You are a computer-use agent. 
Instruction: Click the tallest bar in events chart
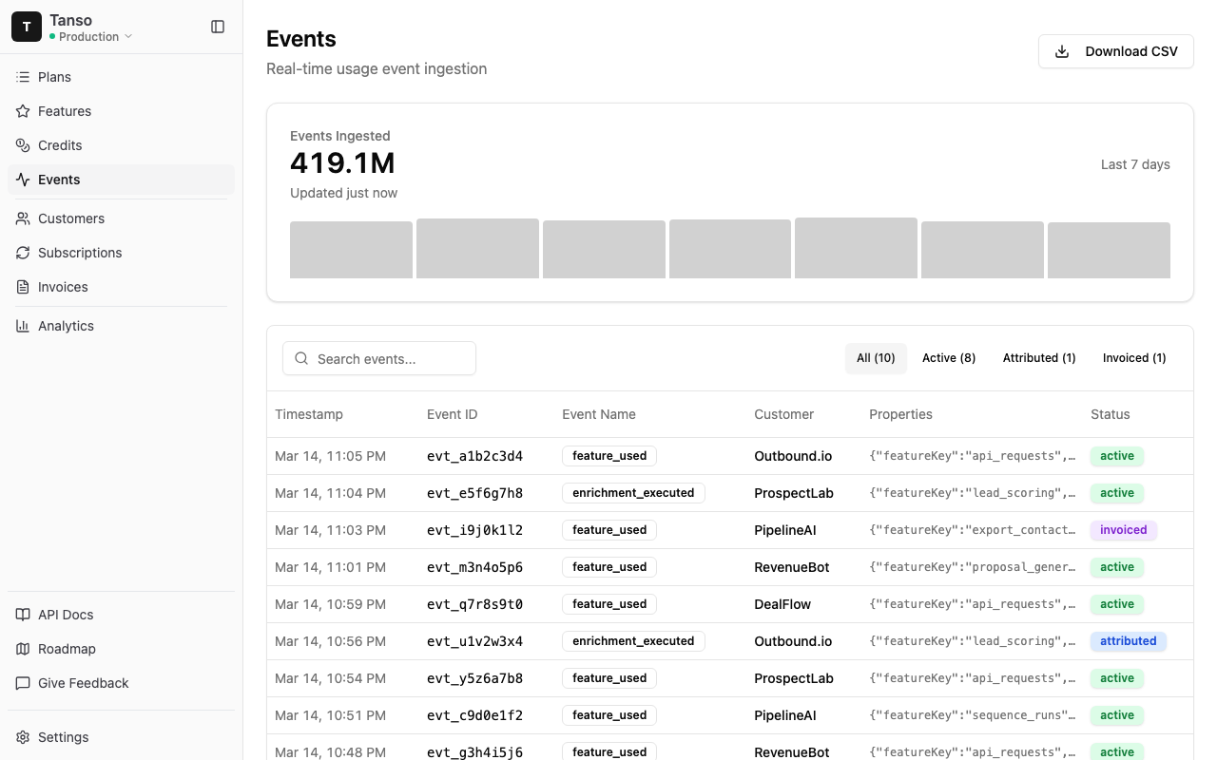[856, 248]
